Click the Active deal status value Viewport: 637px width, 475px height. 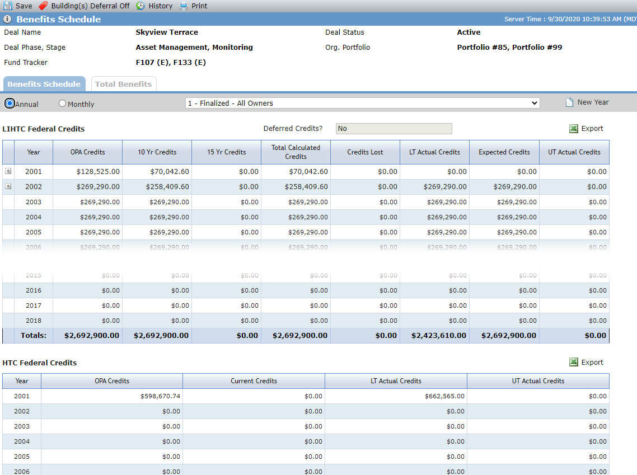pyautogui.click(x=469, y=32)
